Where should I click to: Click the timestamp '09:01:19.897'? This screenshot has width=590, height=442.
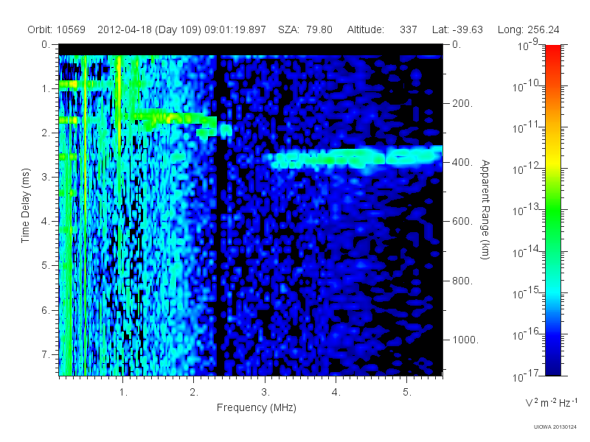tap(235, 29)
